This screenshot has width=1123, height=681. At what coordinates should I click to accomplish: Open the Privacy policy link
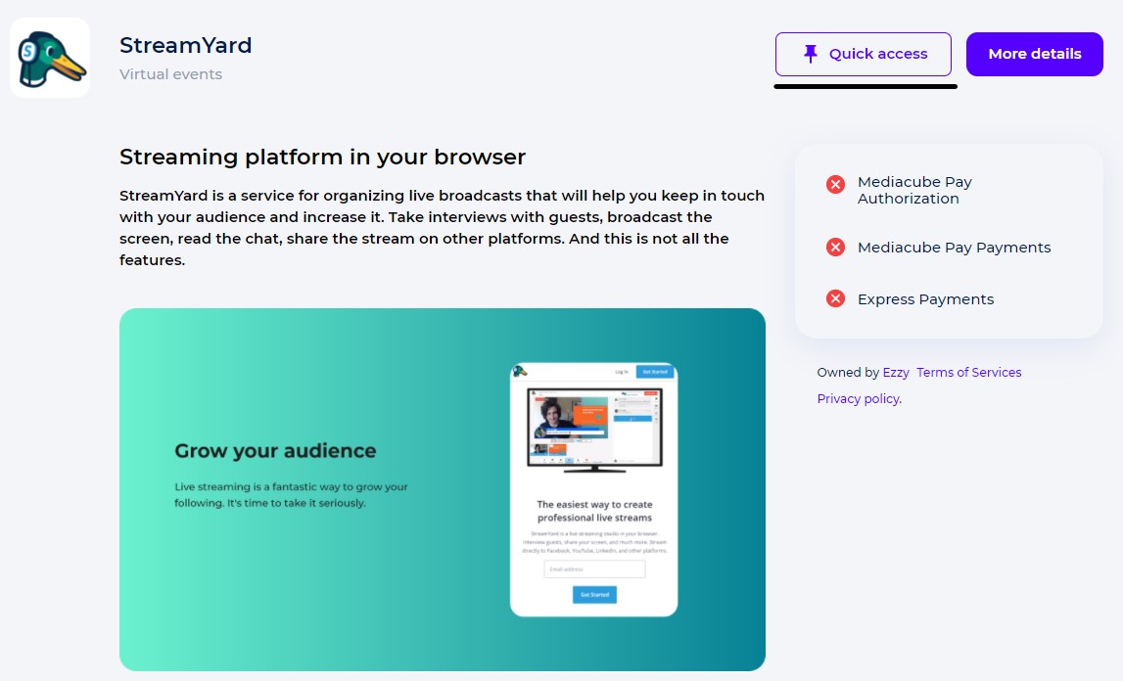click(x=860, y=399)
